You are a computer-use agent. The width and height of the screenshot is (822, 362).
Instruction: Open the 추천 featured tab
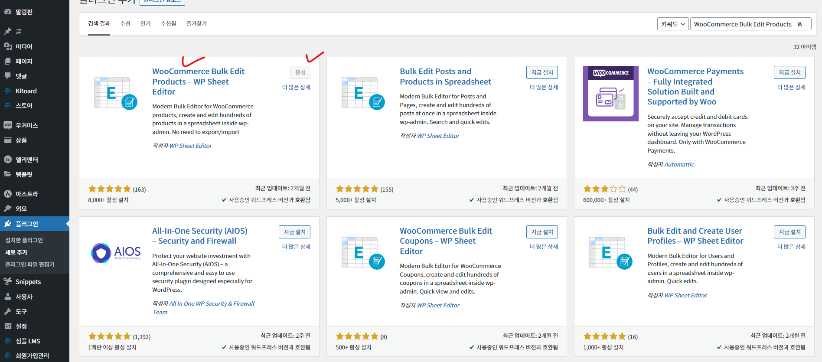(125, 23)
